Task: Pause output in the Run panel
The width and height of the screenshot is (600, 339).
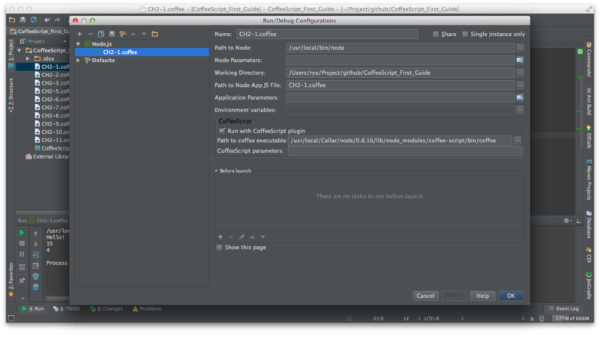Action: [x=22, y=254]
